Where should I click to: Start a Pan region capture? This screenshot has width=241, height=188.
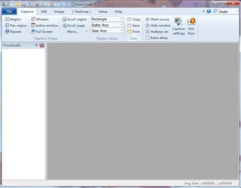pos(16,26)
